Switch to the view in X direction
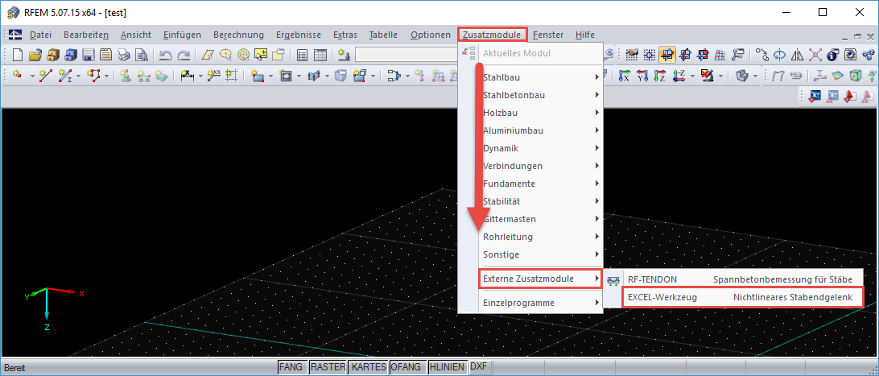This screenshot has height=376, width=879. [625, 76]
